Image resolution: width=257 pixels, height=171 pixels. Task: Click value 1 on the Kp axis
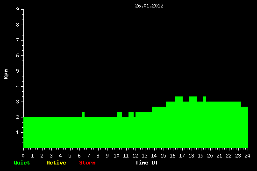coord(18,132)
